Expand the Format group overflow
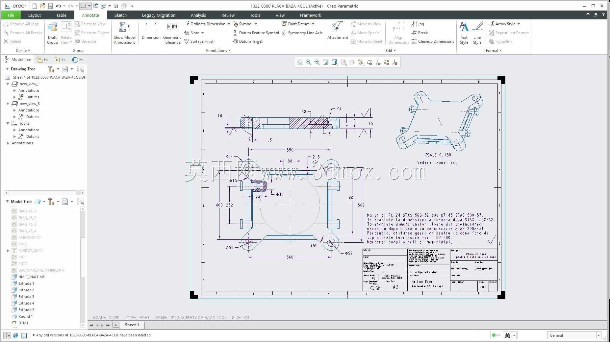This screenshot has width=610, height=342. [494, 51]
